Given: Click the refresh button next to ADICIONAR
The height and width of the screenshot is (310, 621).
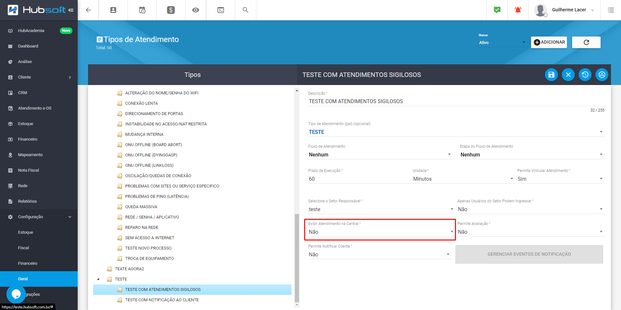Looking at the screenshot, I should 586,42.
